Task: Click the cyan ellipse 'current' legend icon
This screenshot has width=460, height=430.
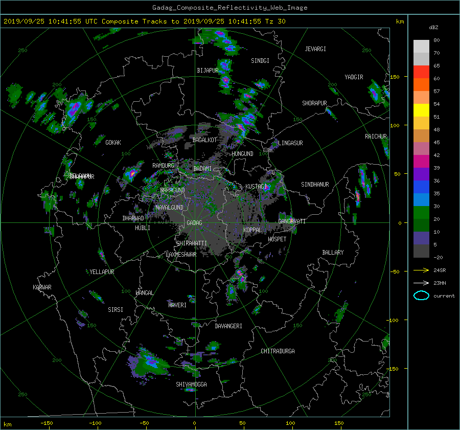Action: [421, 296]
